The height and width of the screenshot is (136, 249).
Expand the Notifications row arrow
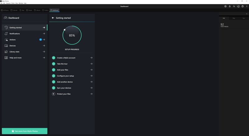point(44,34)
